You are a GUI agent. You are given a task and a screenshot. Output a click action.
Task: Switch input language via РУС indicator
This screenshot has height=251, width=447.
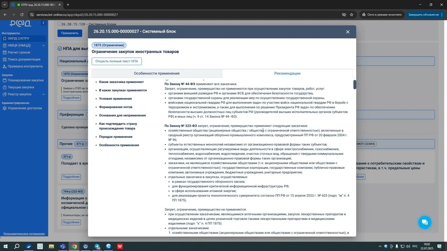pyautogui.click(x=415, y=246)
